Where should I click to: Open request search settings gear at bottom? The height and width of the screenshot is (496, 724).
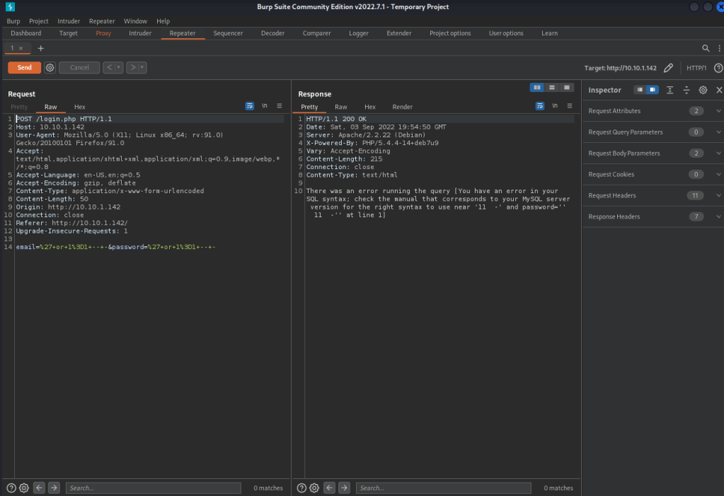pos(23,488)
